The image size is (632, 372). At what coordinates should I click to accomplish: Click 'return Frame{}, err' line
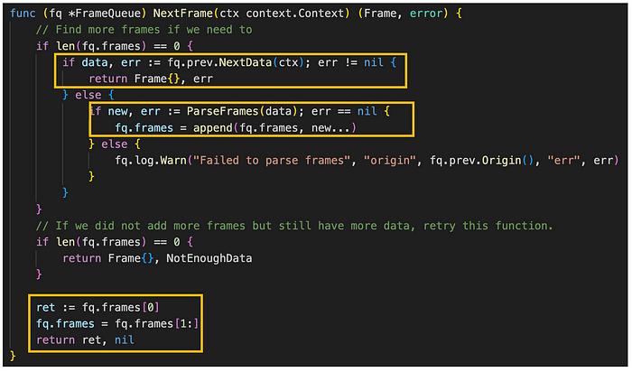pyautogui.click(x=151, y=79)
